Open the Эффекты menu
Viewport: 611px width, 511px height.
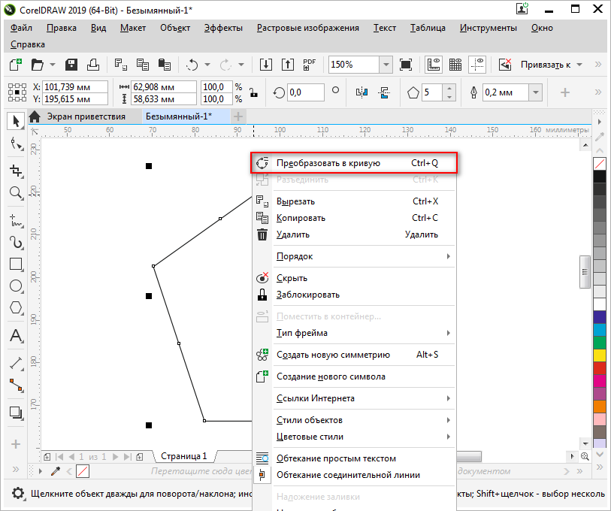click(223, 28)
